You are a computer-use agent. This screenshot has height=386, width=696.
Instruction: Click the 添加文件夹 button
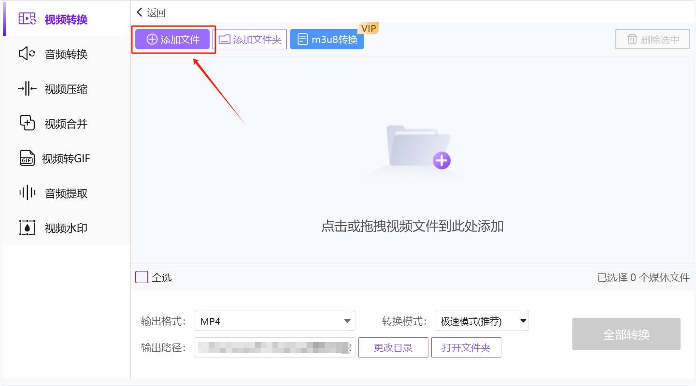250,40
